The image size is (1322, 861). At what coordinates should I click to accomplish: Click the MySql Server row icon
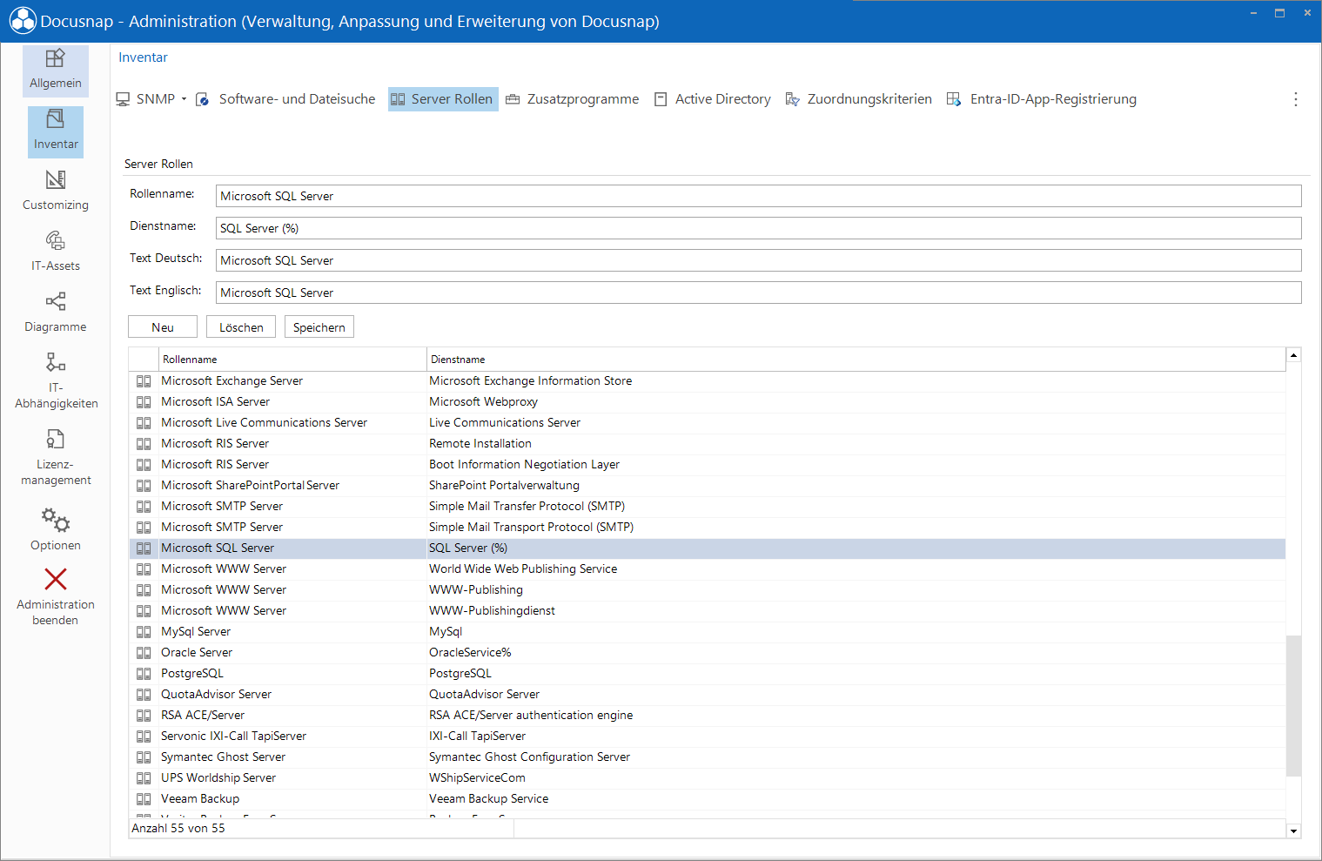pos(144,632)
